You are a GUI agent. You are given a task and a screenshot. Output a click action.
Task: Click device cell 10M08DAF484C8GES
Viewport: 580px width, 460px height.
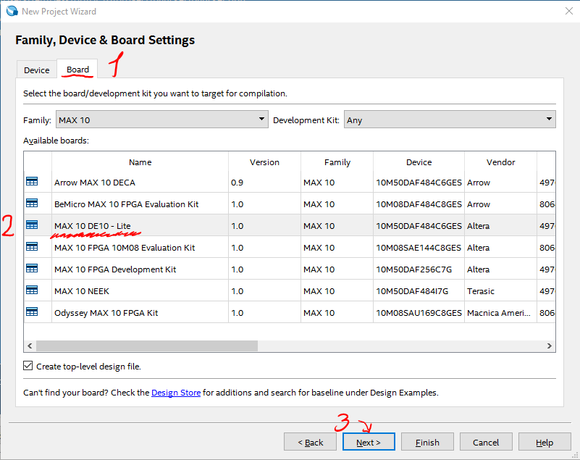click(x=419, y=204)
